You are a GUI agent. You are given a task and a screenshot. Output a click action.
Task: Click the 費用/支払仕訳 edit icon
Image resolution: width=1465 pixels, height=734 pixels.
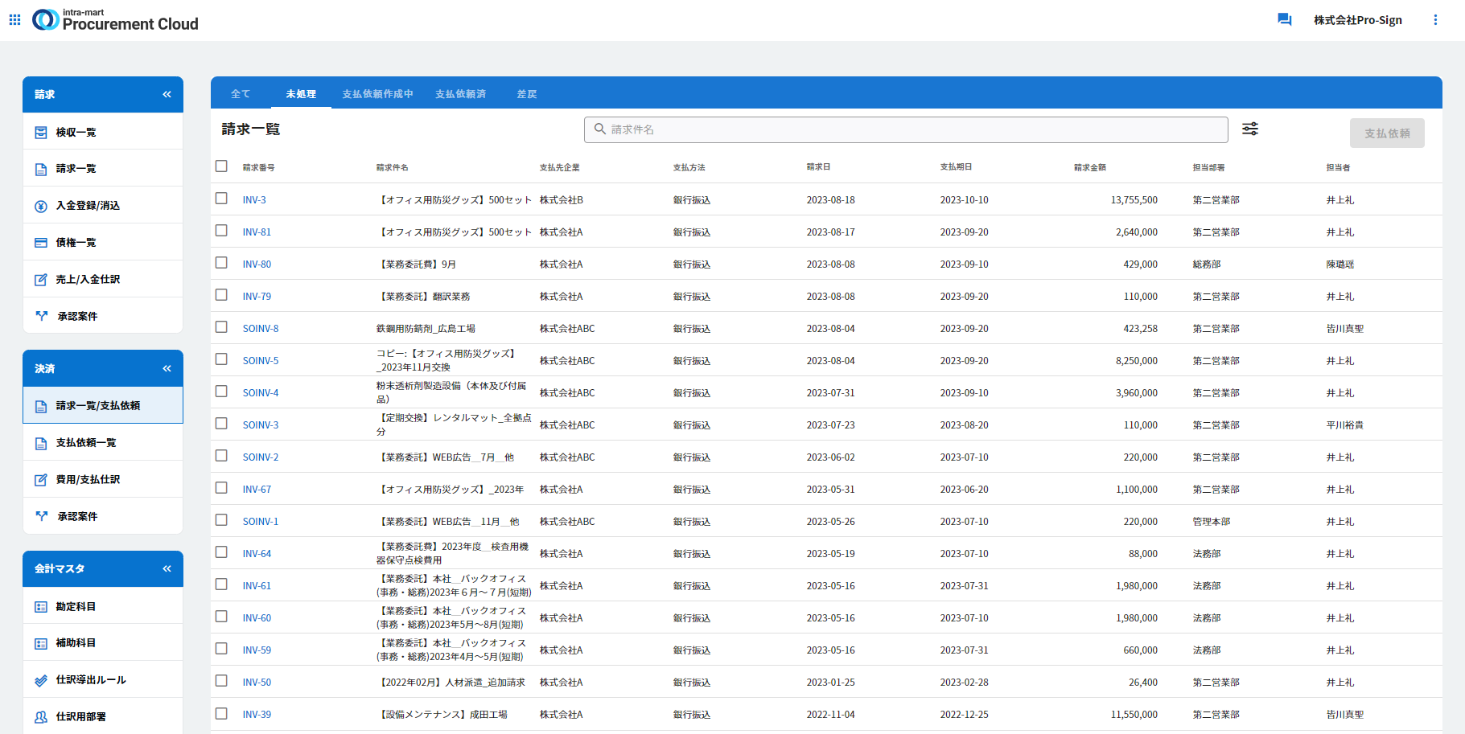pos(41,480)
